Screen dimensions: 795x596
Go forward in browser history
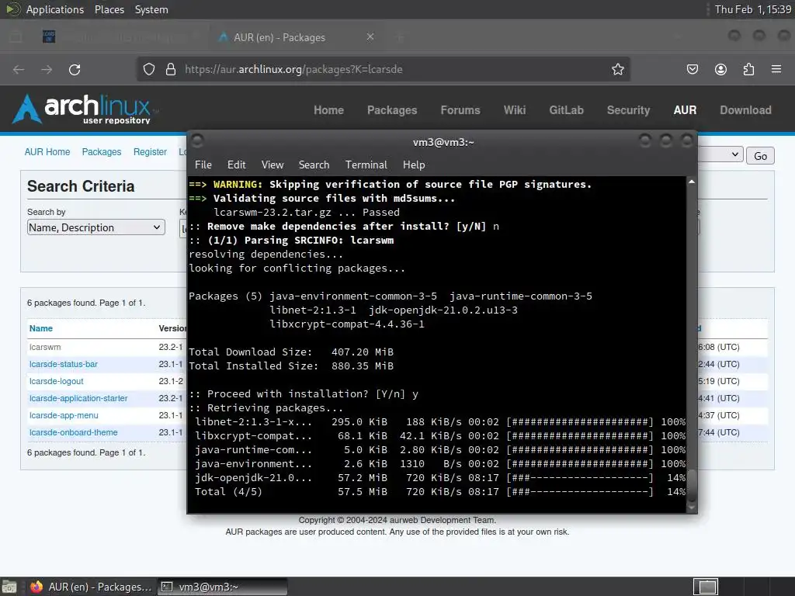(x=47, y=69)
